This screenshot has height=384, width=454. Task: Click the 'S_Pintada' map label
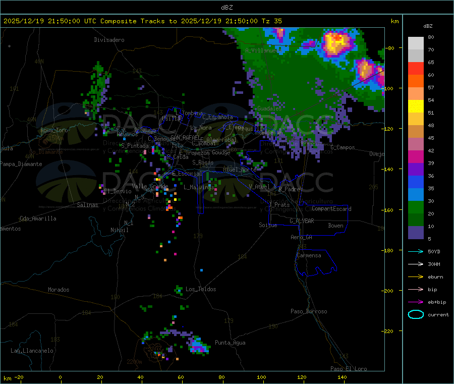[135, 146]
